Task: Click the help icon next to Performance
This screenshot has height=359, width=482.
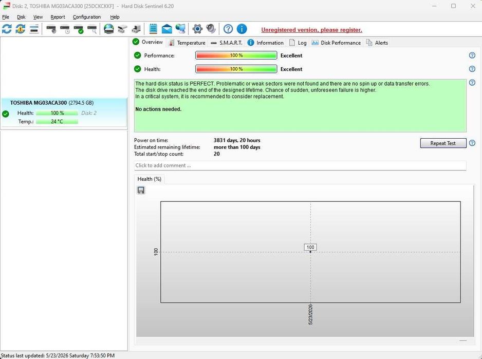Action: click(x=472, y=55)
